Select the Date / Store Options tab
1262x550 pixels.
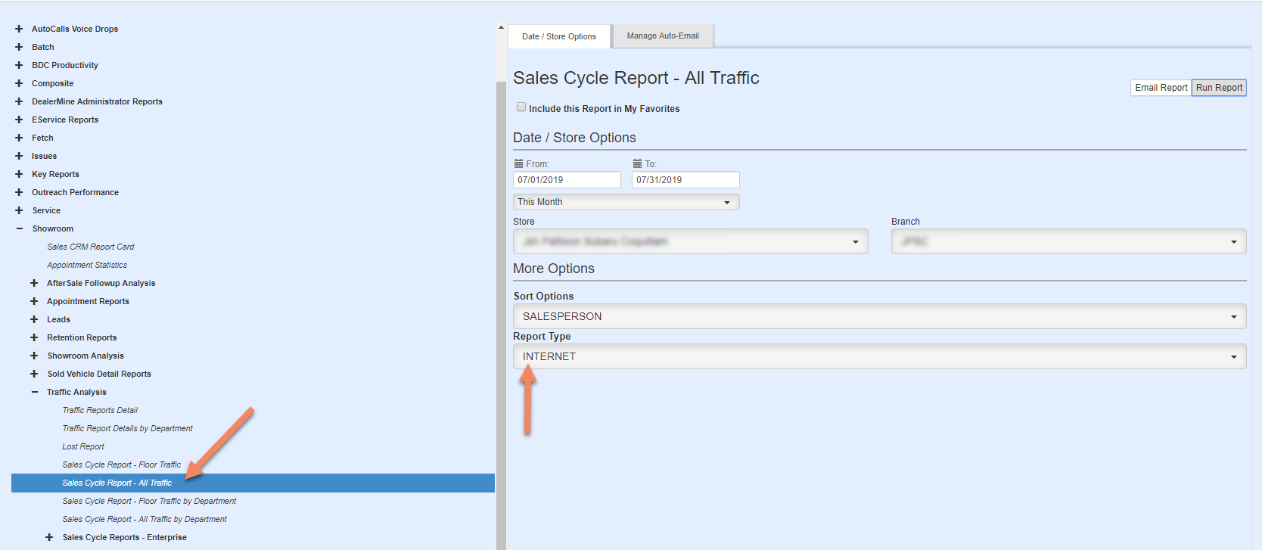coord(559,36)
